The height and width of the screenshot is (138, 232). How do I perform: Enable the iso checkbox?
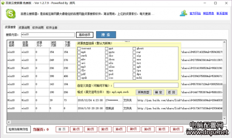tap(107, 78)
